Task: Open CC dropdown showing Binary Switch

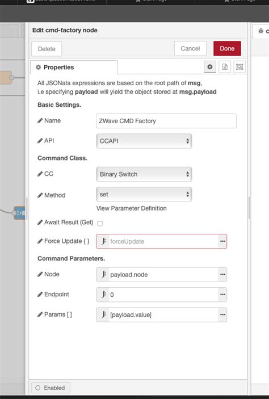Action: pyautogui.click(x=144, y=174)
